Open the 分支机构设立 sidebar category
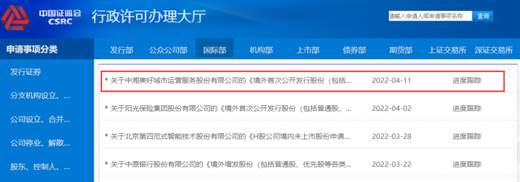Viewport: 520px width, 182px height. (x=40, y=96)
